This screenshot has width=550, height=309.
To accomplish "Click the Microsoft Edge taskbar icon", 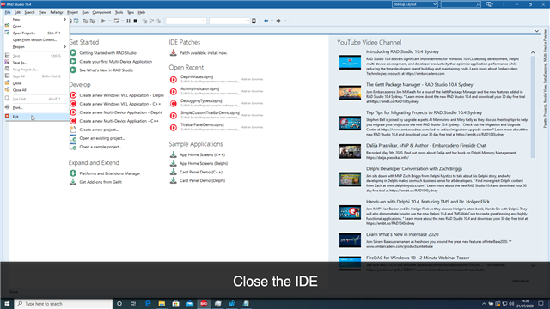I will (148, 304).
